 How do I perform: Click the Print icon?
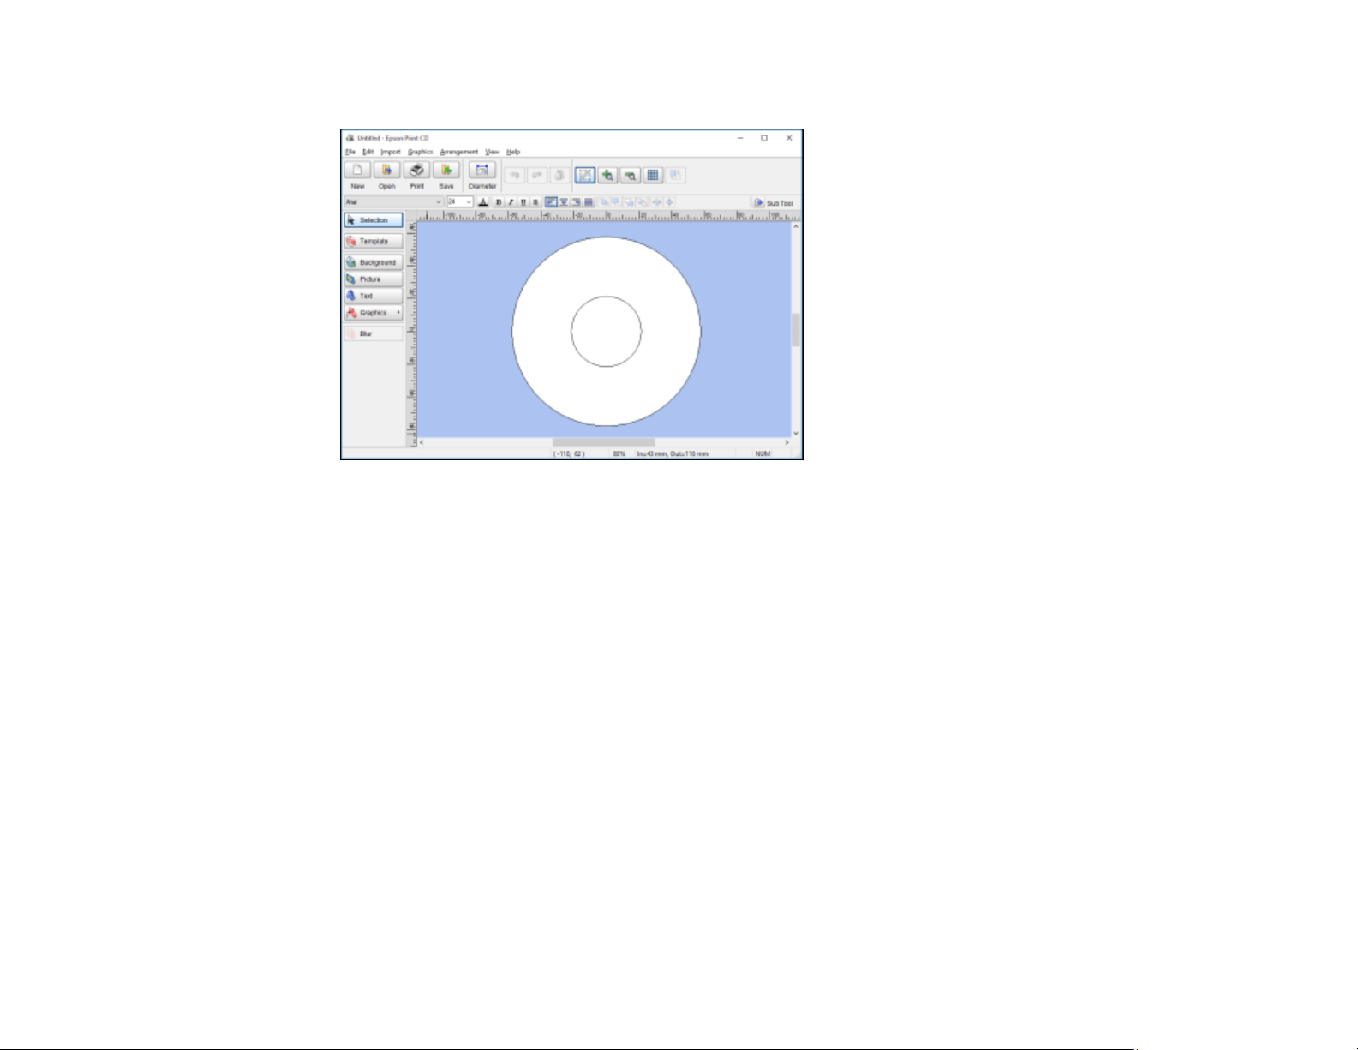pyautogui.click(x=416, y=170)
